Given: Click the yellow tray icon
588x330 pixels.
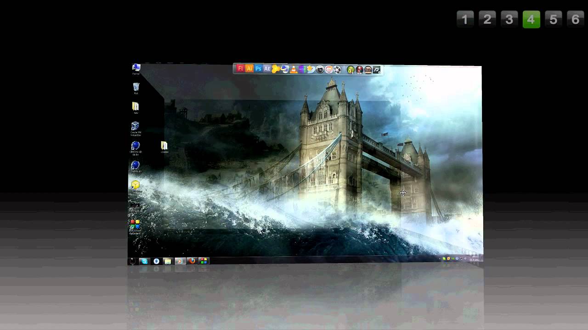Looking at the screenshot, I should (x=448, y=258).
